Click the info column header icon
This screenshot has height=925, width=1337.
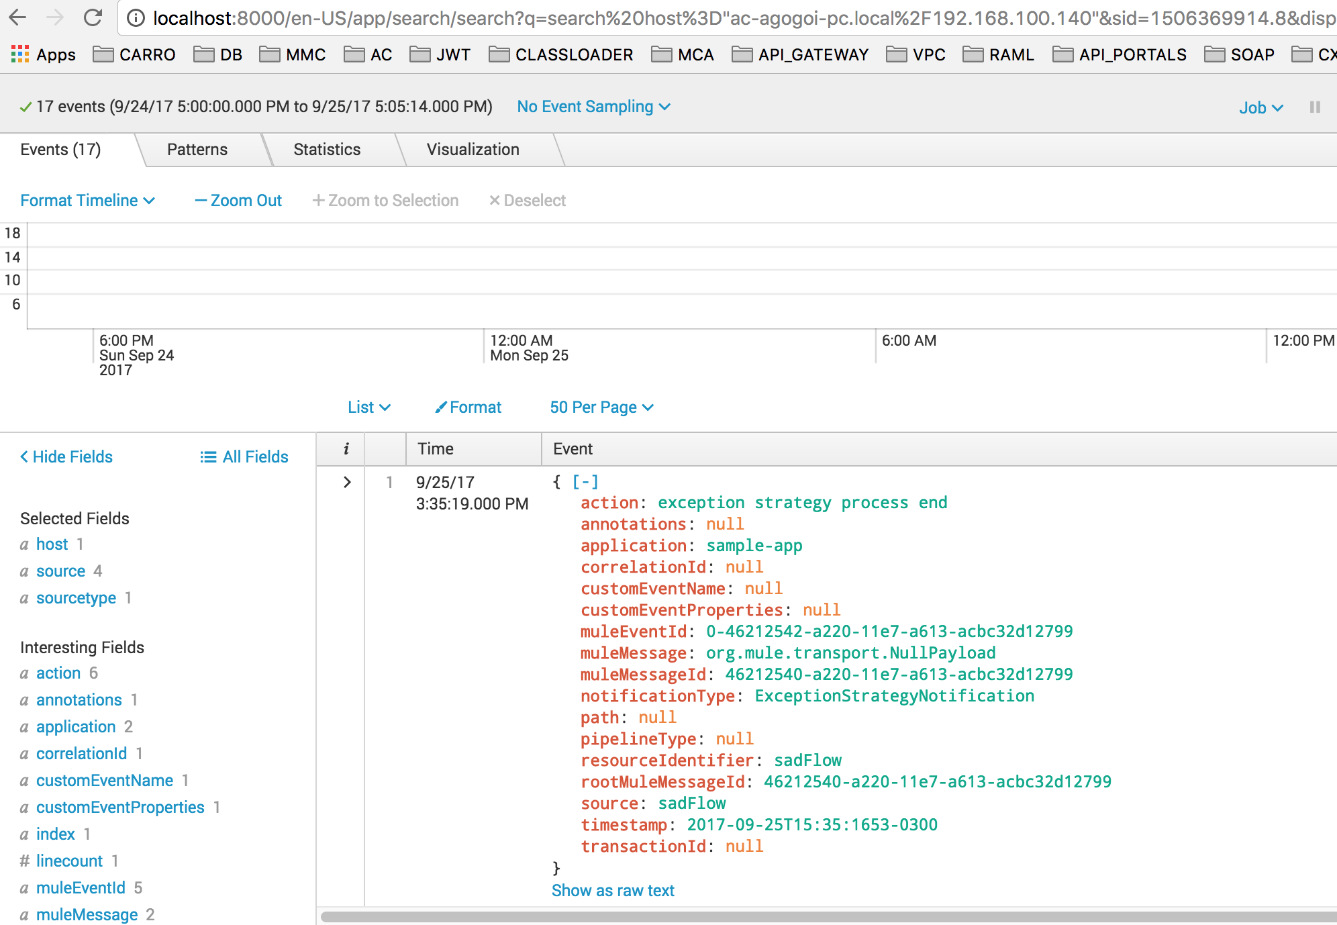click(x=346, y=449)
